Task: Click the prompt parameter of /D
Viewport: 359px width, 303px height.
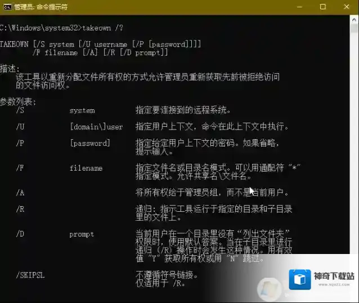Action: [x=82, y=234]
